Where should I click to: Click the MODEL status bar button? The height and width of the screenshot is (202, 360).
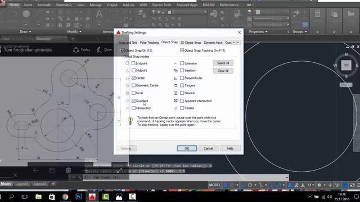tap(215, 185)
